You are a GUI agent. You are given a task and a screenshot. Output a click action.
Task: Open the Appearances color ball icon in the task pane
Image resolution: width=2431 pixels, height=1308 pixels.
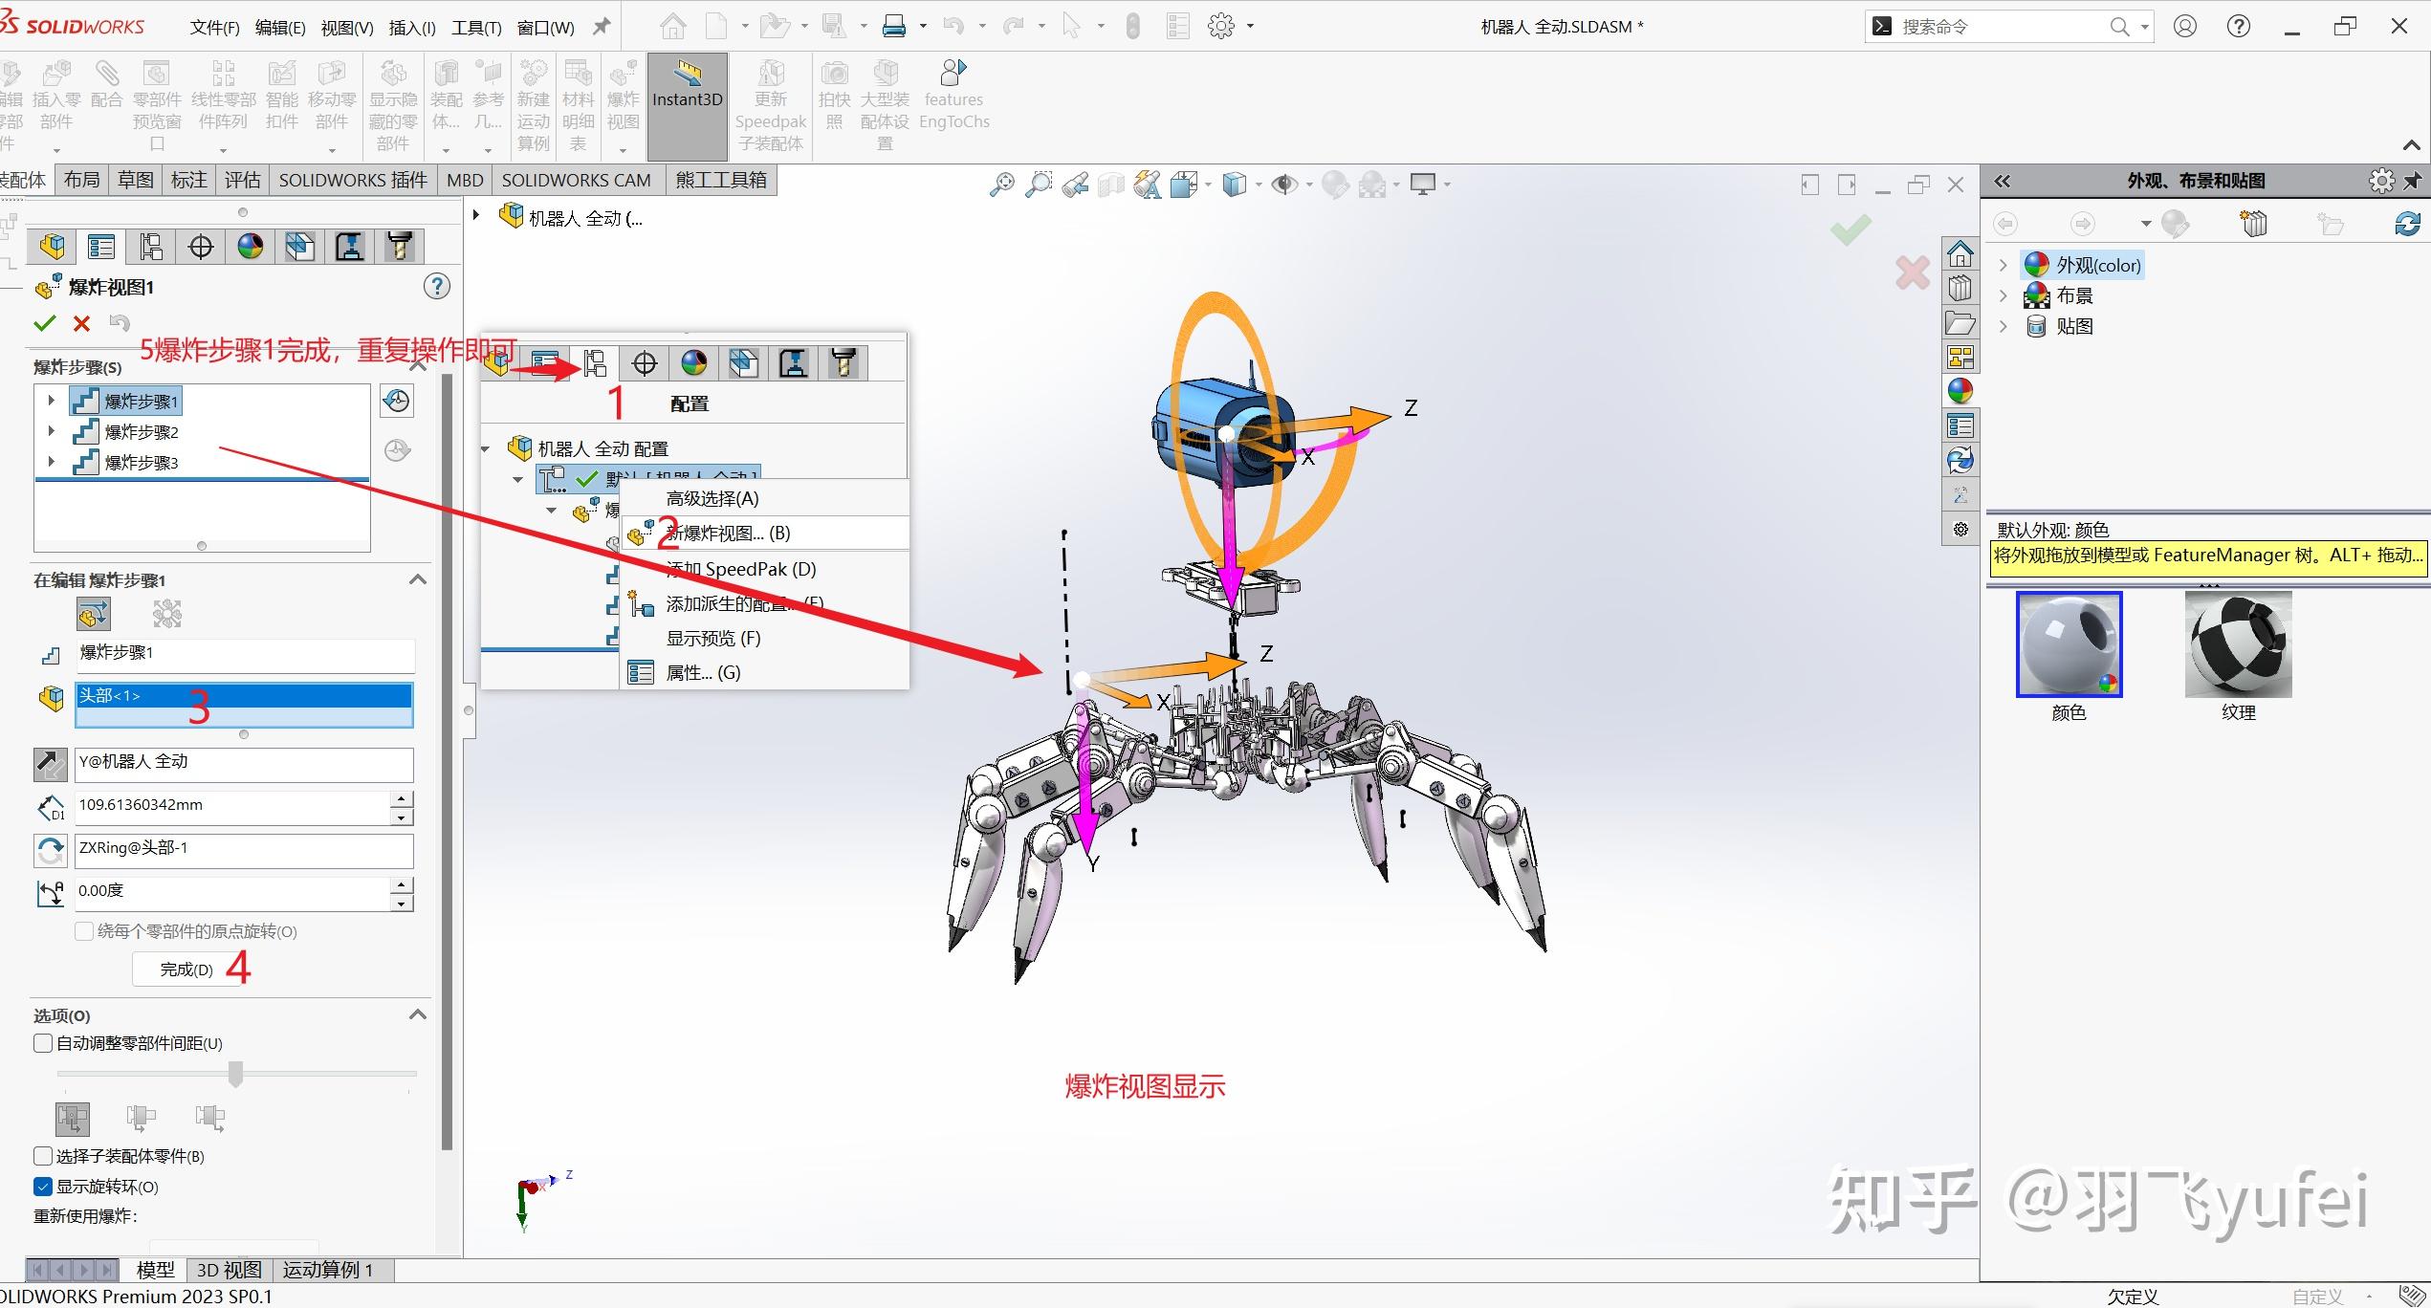click(1960, 391)
